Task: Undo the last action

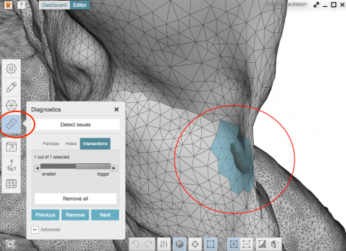Action: 136,244
